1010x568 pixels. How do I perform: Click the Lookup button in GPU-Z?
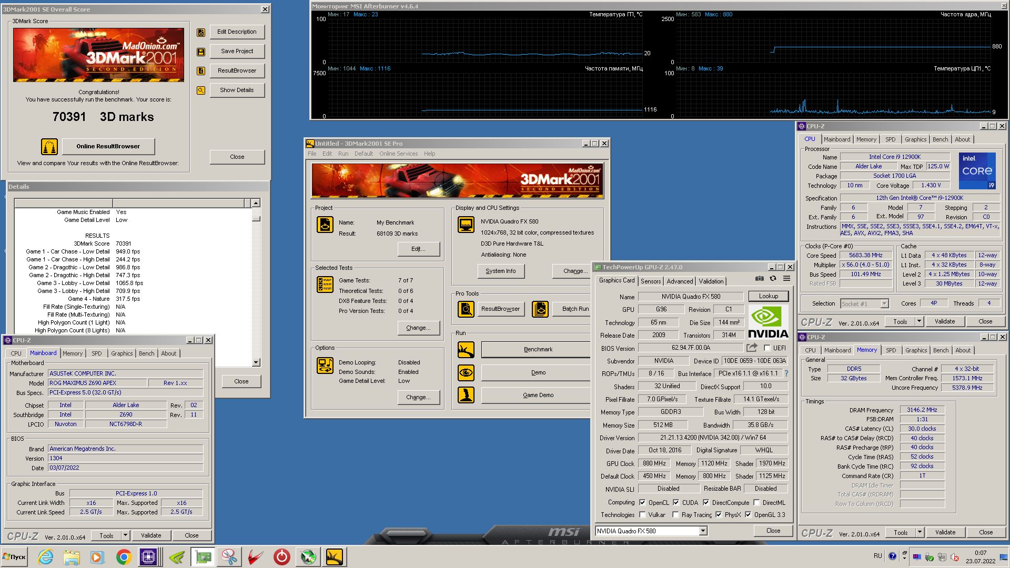(x=768, y=296)
